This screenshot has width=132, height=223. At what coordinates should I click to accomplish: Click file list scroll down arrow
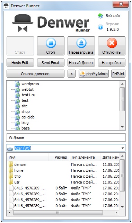tap(122, 207)
